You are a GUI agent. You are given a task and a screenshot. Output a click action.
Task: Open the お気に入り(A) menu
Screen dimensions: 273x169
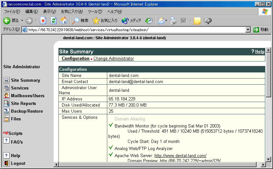(x=72, y=12)
